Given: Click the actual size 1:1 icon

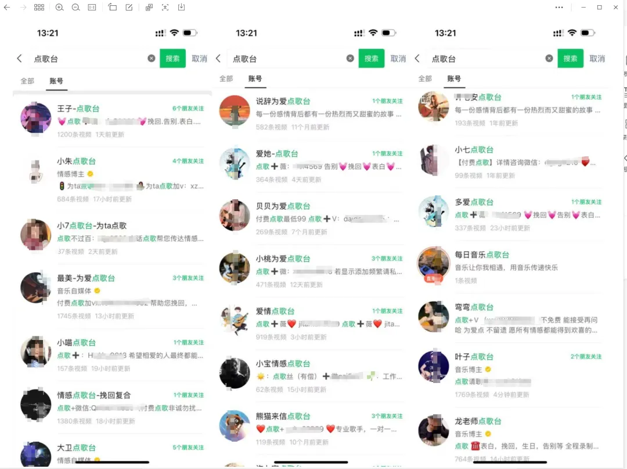Looking at the screenshot, I should tap(92, 7).
